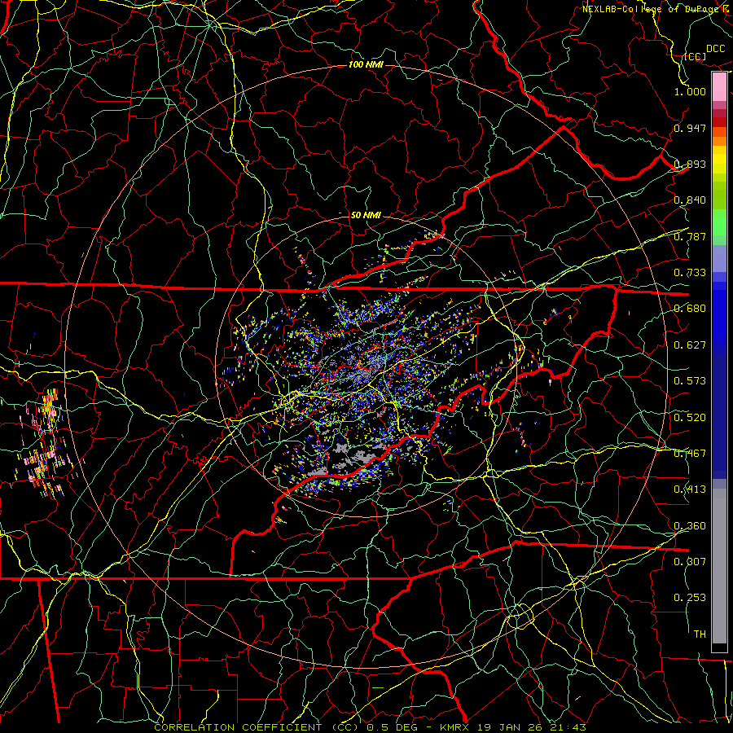Screen dimensions: 733x733
Task: Click the TH threshold label on the scale
Action: [700, 634]
